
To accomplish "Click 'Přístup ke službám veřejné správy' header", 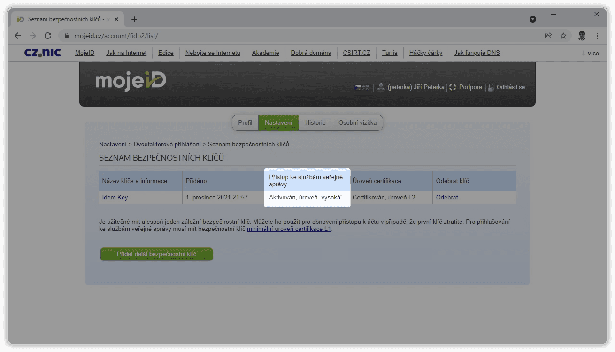I will tap(307, 181).
